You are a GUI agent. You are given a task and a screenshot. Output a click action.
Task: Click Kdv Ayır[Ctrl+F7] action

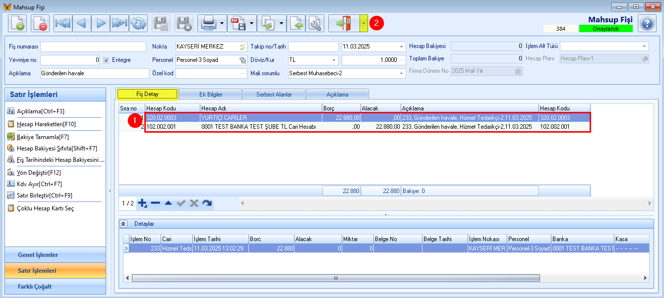click(x=39, y=184)
